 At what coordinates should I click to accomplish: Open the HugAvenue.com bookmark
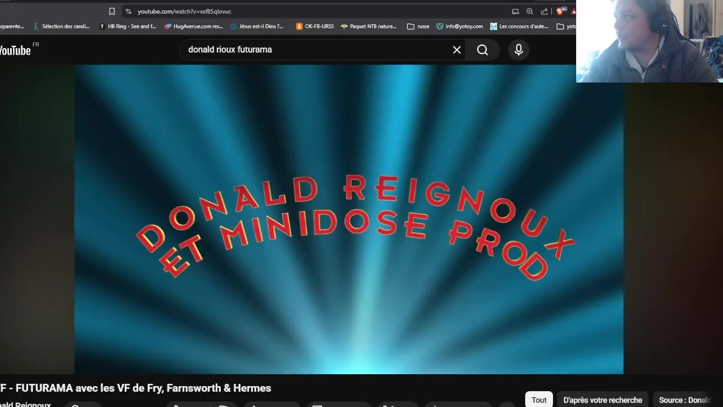tap(194, 26)
